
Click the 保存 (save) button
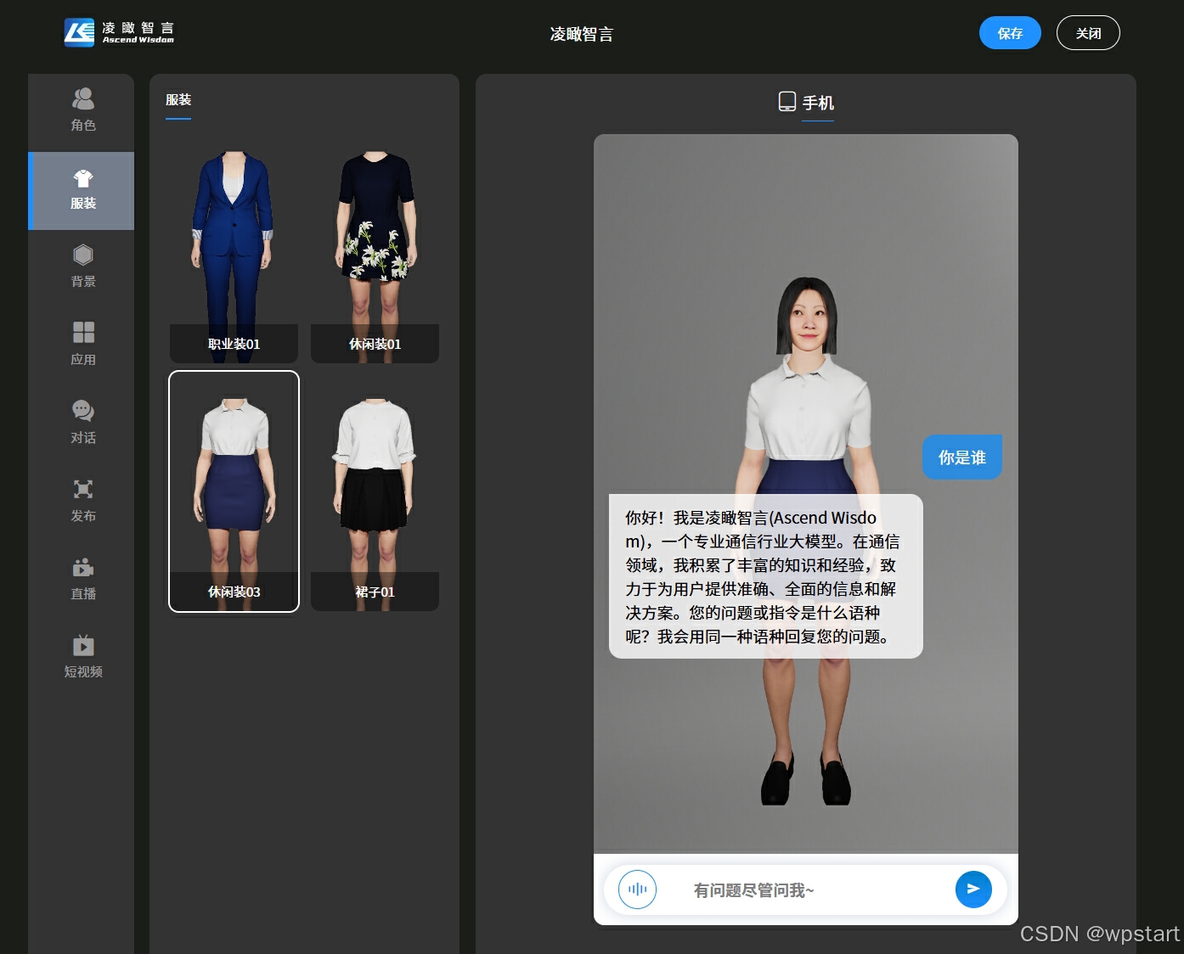pyautogui.click(x=1010, y=33)
